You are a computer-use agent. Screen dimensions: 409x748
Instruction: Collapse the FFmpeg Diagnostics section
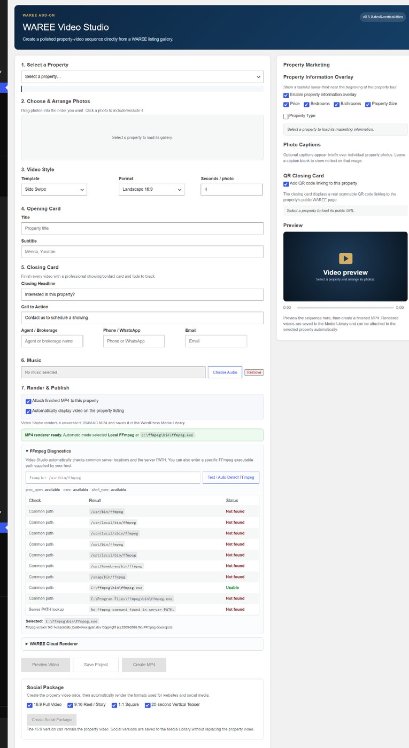[48, 451]
